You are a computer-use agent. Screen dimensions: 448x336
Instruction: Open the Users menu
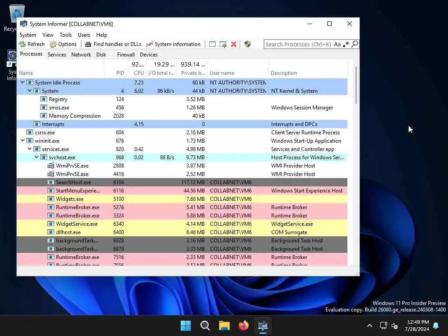[84, 35]
